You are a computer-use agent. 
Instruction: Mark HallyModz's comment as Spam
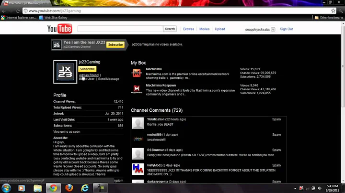point(276,165)
